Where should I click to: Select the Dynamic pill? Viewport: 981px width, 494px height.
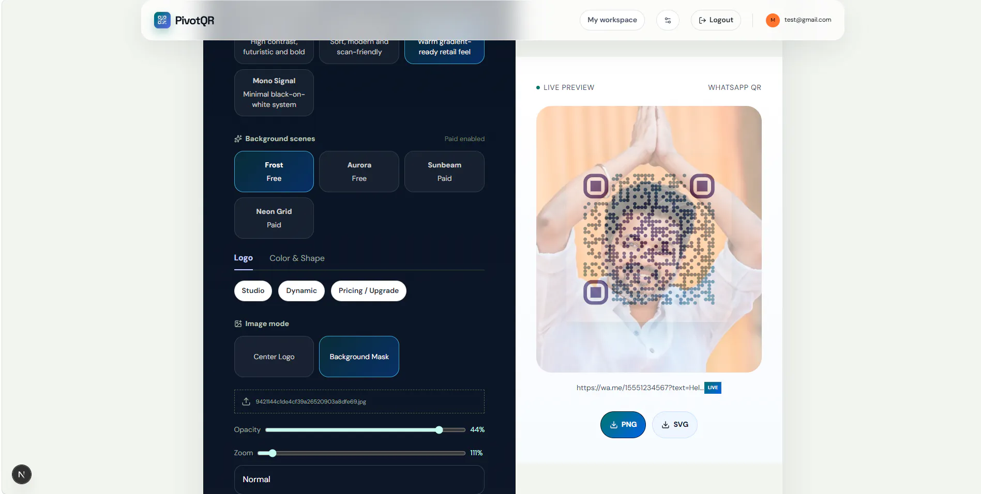(x=301, y=291)
